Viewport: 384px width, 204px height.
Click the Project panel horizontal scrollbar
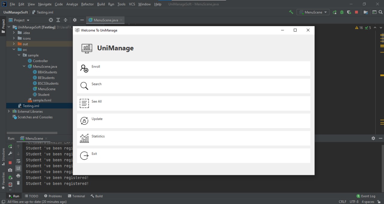pos(32,133)
